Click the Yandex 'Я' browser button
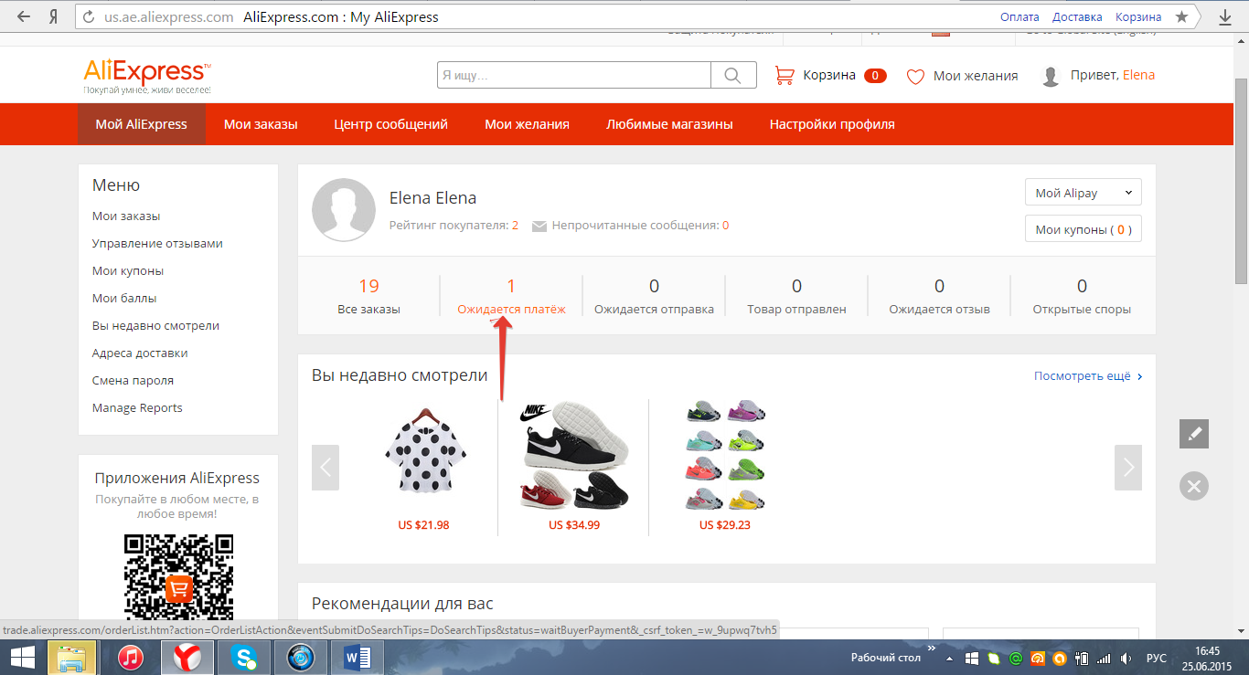Screen dimensions: 1249x675 tap(54, 16)
